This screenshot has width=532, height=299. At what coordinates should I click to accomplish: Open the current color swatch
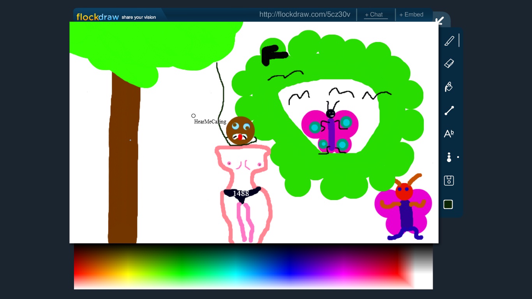(448, 204)
